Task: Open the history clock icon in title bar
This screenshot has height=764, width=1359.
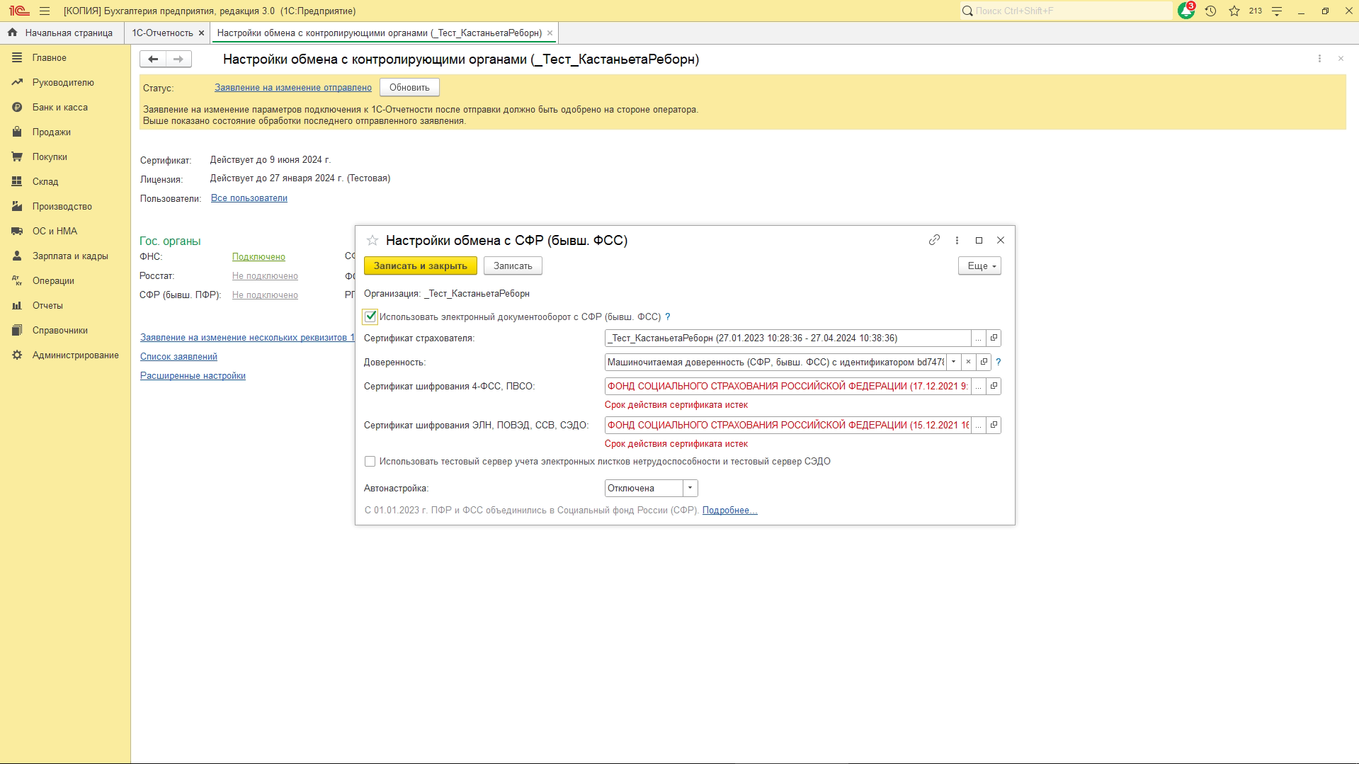Action: point(1210,11)
